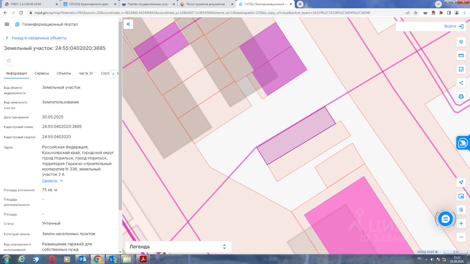Click the side panel vertical scrollbar
This screenshot has width=470, height=264.
coord(120,115)
